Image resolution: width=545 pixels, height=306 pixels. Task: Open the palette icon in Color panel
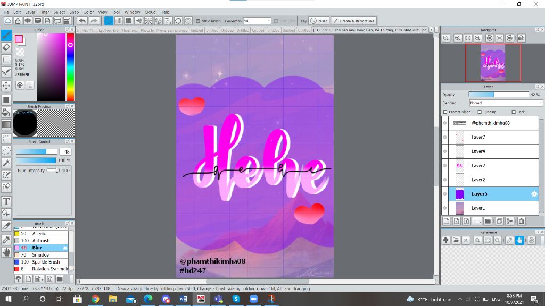pyautogui.click(x=20, y=85)
